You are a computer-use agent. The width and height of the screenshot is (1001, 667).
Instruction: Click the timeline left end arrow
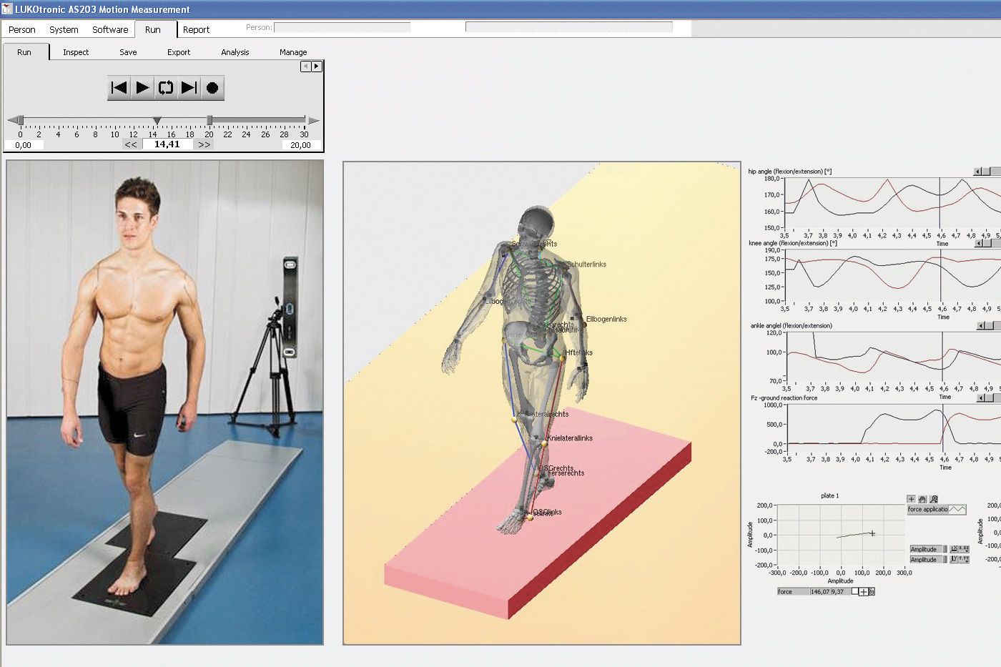click(x=11, y=120)
